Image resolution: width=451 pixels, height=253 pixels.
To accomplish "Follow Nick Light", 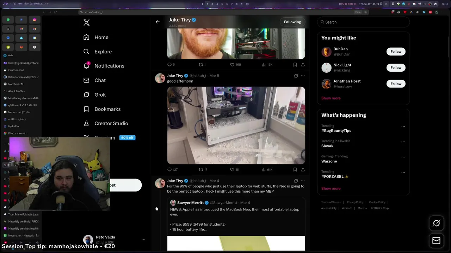I will click(396, 67).
